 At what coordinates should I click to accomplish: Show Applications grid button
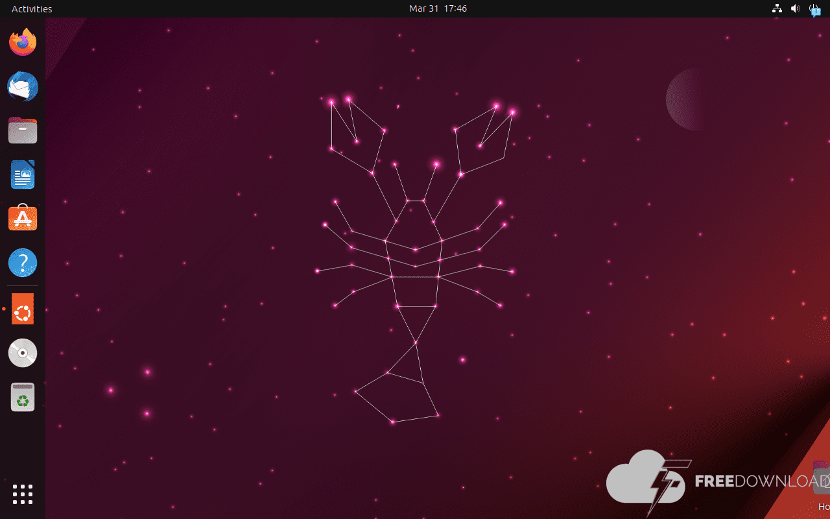[23, 494]
